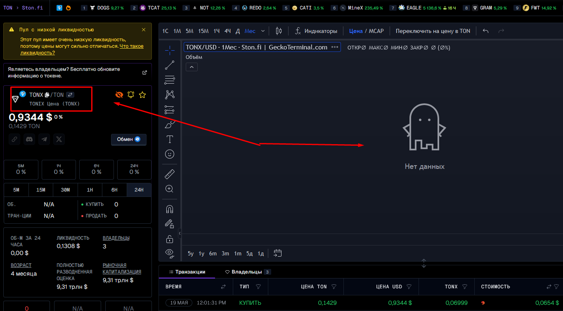
Task: Select the crosshair cursor tool
Action: (170, 50)
